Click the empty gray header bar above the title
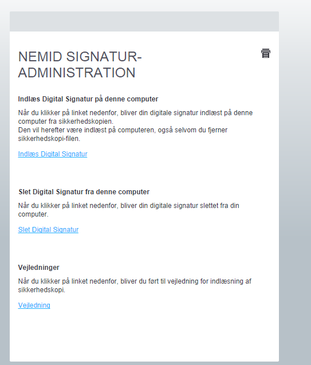Screen dimensions: 311x365 tap(144, 21)
